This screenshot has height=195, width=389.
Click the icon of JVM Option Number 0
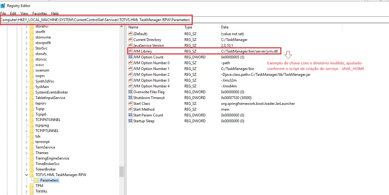(130, 63)
